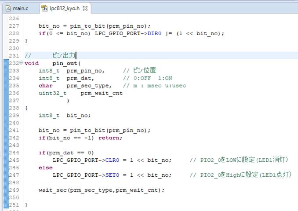The width and height of the screenshot is (298, 211).
Task: Close the lpc812_kyo.h tab
Action: click(85, 8)
